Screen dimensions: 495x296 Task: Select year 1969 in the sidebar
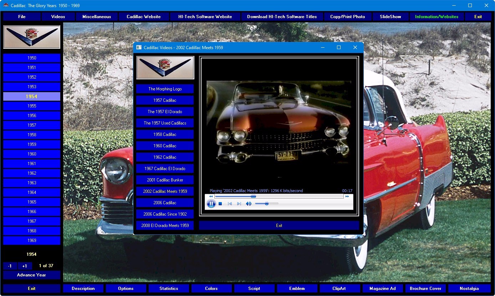pos(32,240)
